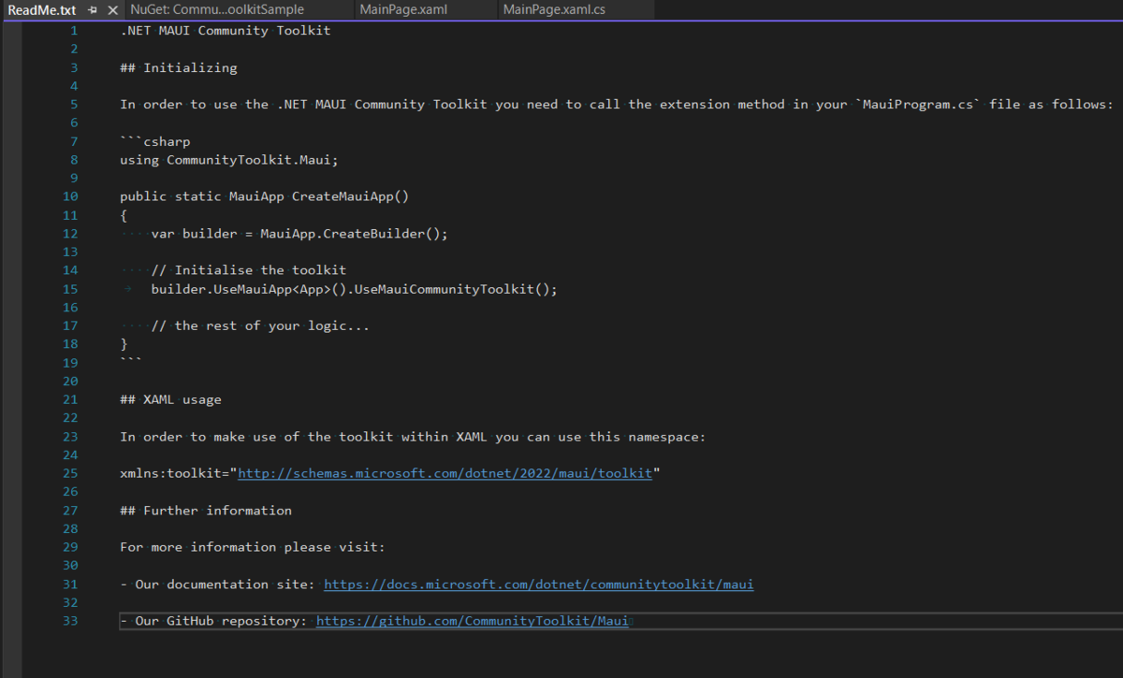Viewport: 1123px width, 678px height.
Task: Switch to the MainPage.xaml tab
Action: pyautogui.click(x=403, y=10)
